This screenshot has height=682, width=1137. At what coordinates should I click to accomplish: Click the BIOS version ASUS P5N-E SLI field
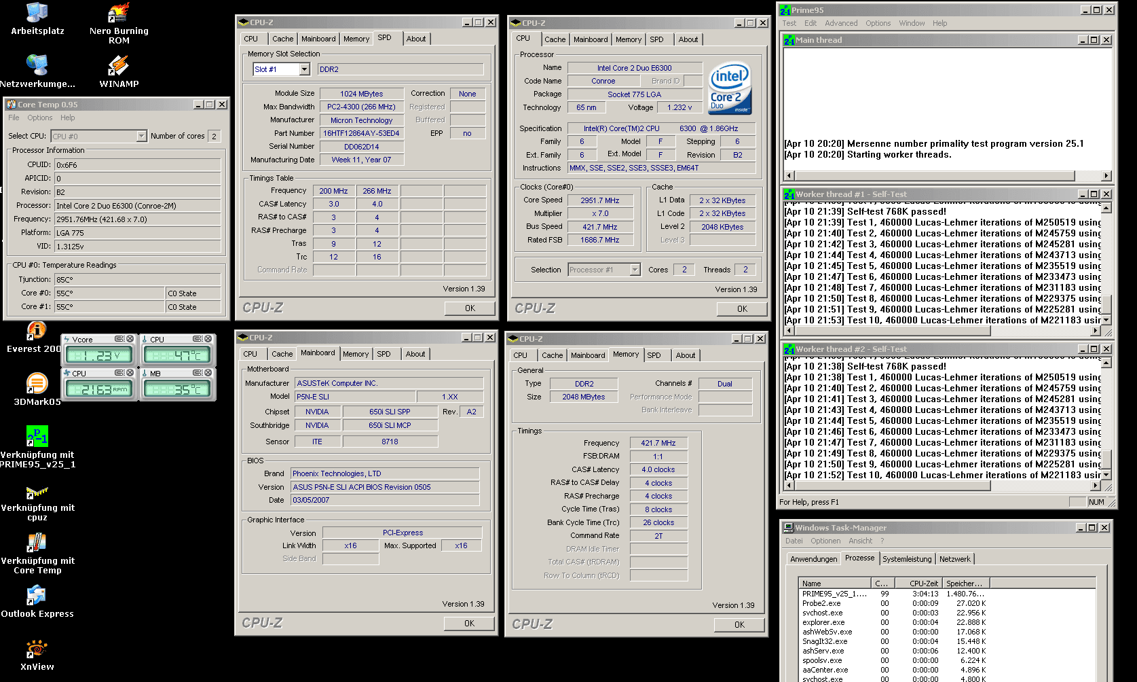click(385, 488)
